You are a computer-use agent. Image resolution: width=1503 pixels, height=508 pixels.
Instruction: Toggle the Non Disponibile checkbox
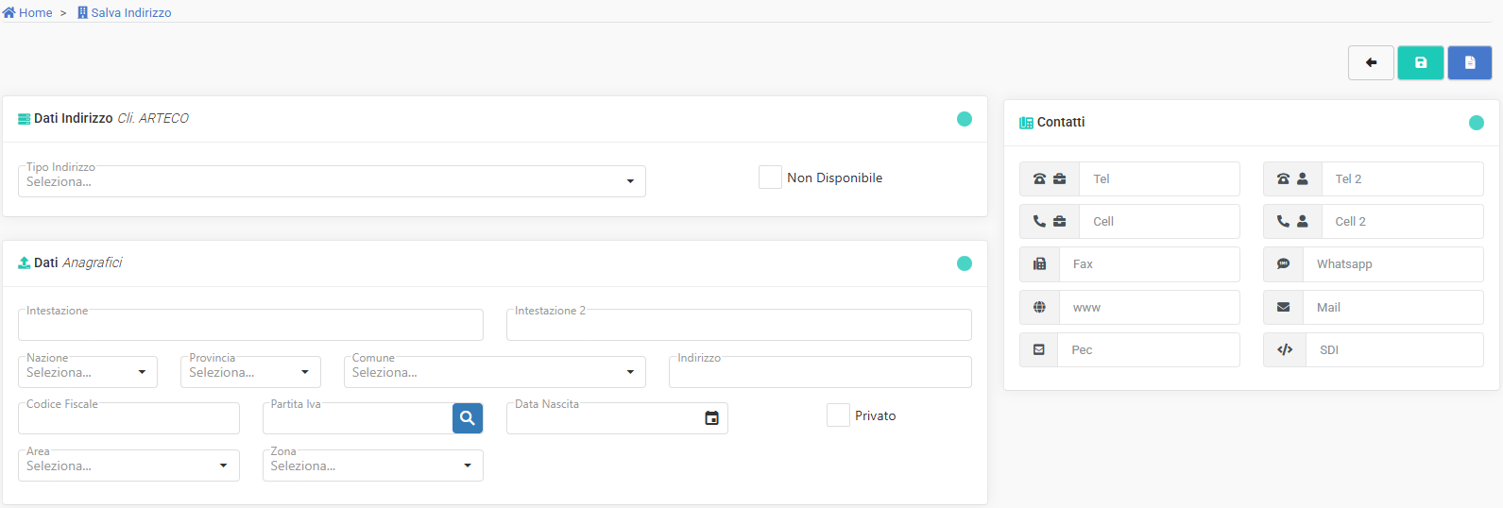click(x=770, y=178)
